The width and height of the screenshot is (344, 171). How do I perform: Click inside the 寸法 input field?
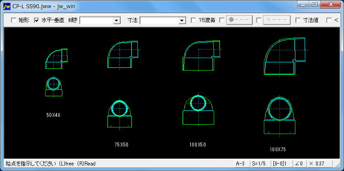tap(159, 21)
